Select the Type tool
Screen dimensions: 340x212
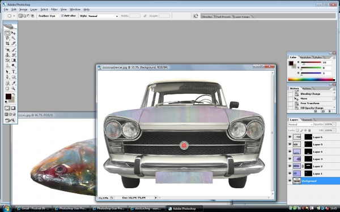(14, 72)
